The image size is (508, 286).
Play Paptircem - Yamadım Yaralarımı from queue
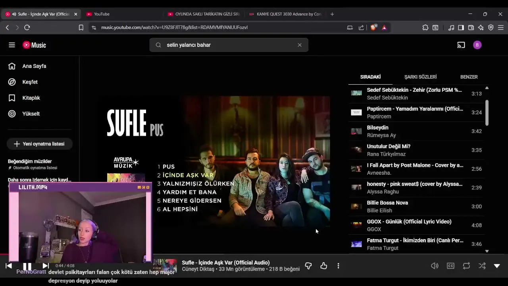416,112
